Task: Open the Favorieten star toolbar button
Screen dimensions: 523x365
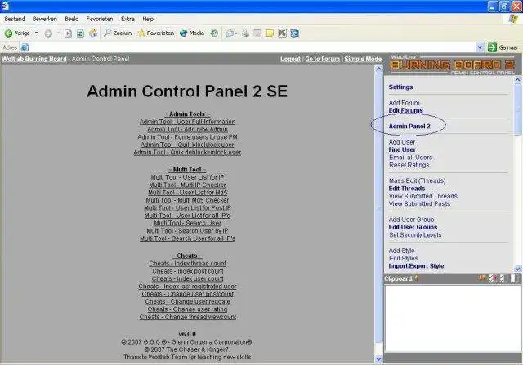Action: (x=156, y=33)
